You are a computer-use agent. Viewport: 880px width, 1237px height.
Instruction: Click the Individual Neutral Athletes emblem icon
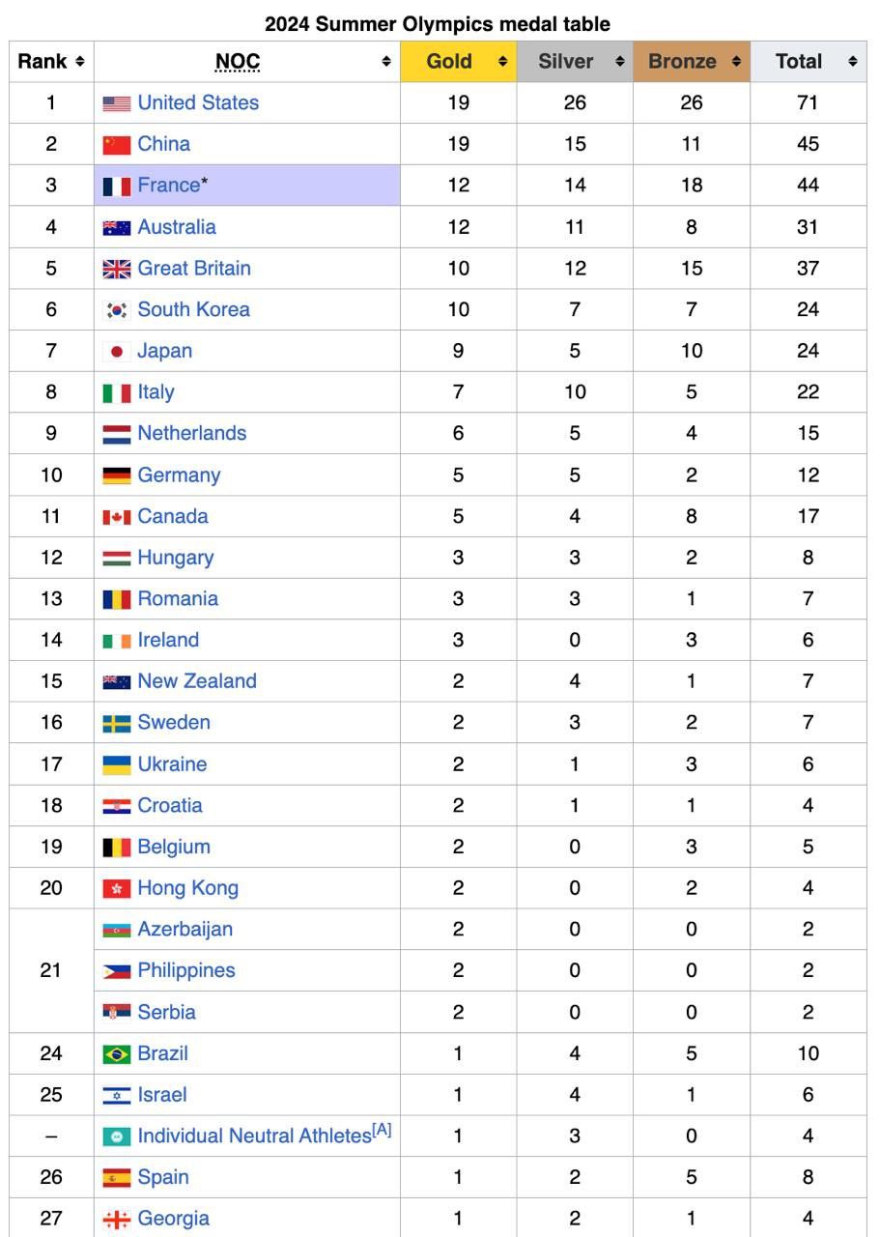tap(117, 1137)
